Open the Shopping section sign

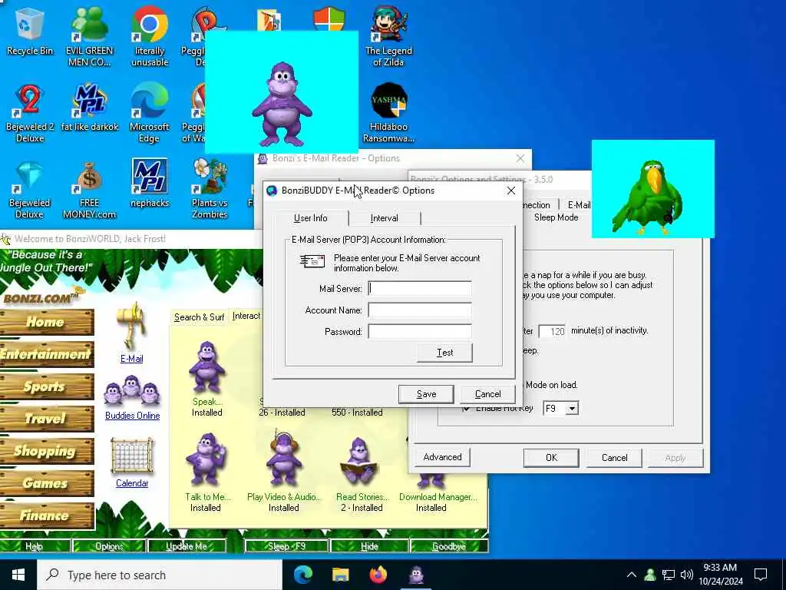47,450
